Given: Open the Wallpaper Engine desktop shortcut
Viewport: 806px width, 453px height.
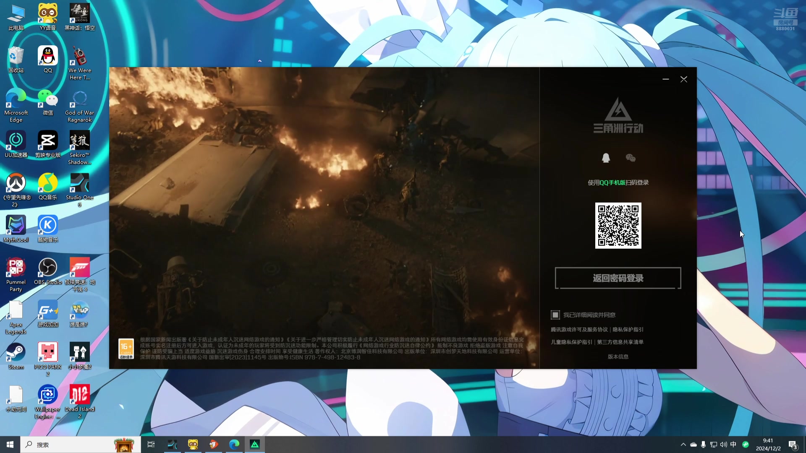Looking at the screenshot, I should [x=48, y=402].
